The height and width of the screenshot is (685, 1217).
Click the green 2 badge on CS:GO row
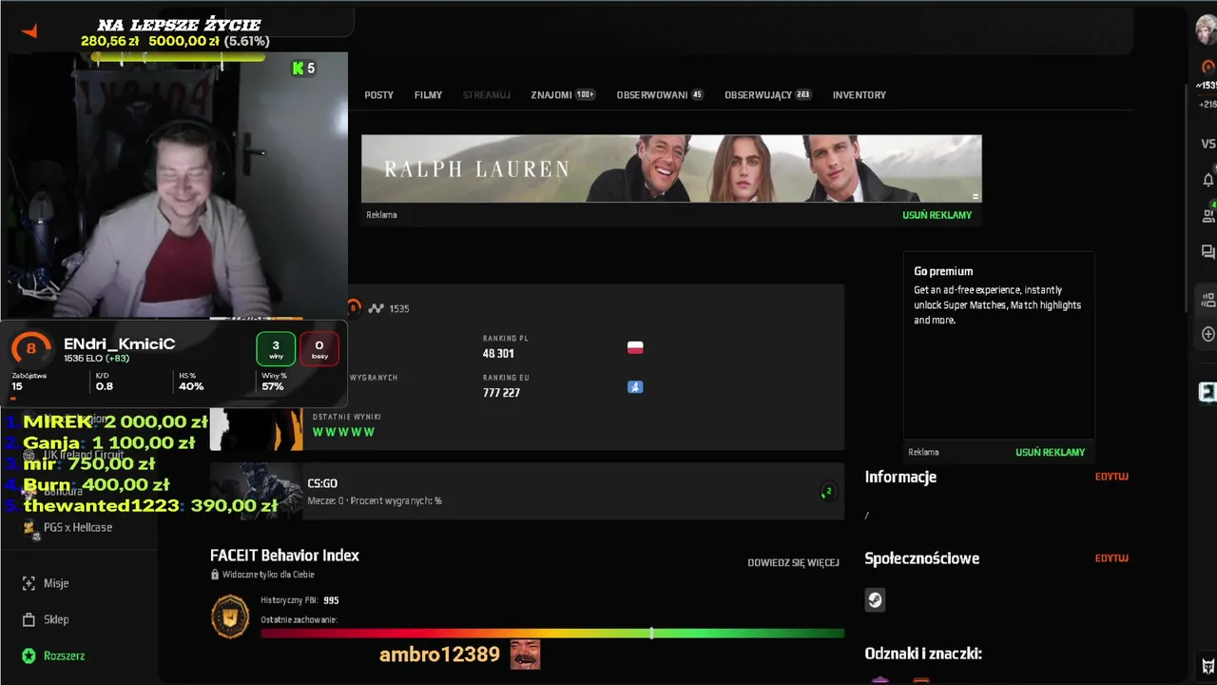tap(827, 491)
